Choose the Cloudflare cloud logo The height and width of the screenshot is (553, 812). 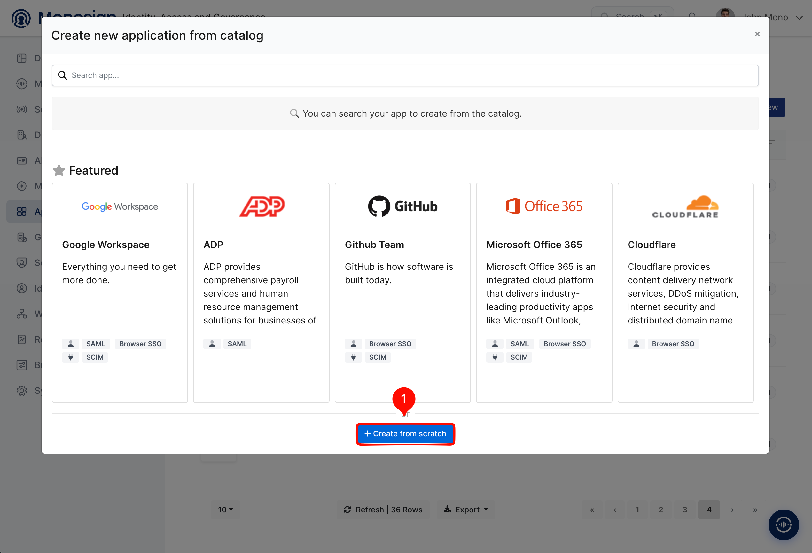click(685, 206)
